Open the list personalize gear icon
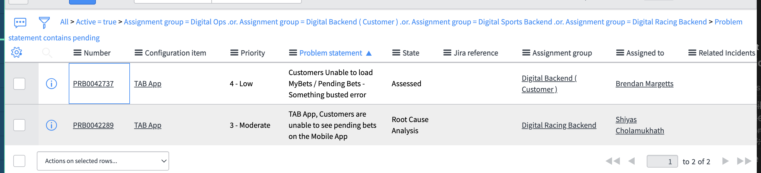 pyautogui.click(x=17, y=52)
